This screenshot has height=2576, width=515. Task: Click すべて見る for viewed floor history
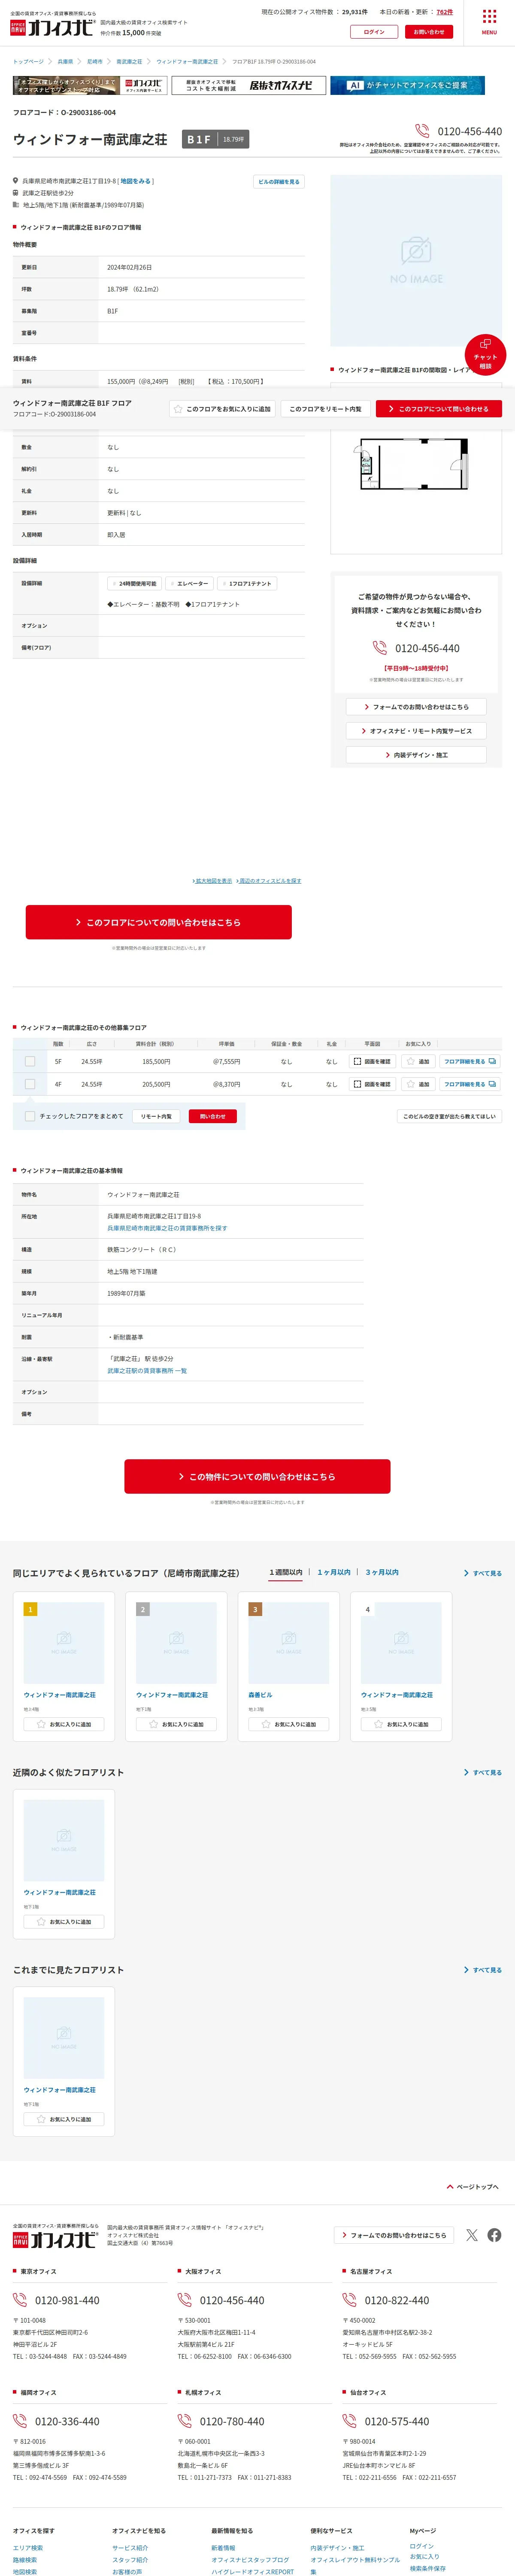[483, 1970]
